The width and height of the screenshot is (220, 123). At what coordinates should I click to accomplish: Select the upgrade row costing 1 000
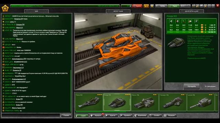point(192,25)
